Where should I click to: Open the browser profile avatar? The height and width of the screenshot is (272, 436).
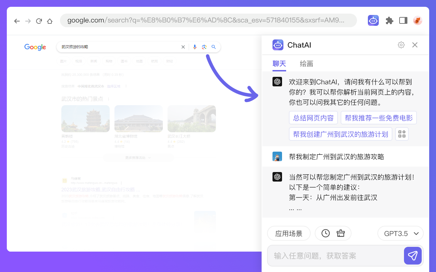418,21
